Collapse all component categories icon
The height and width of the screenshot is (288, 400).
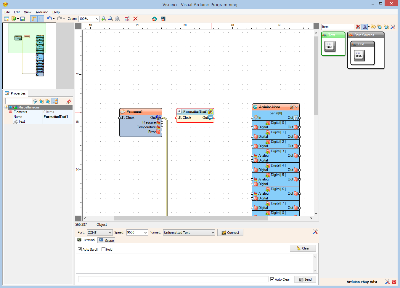[386, 27]
